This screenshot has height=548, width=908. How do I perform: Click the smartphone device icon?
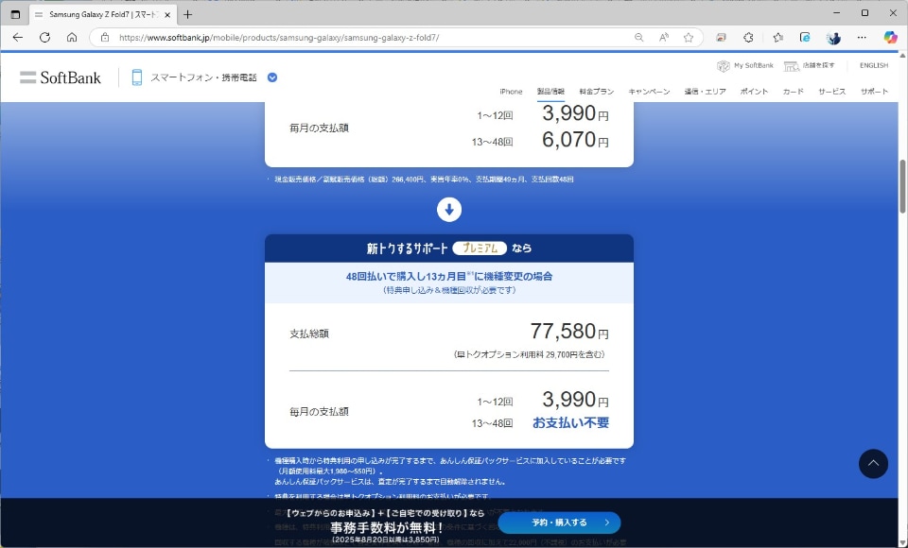pos(136,77)
